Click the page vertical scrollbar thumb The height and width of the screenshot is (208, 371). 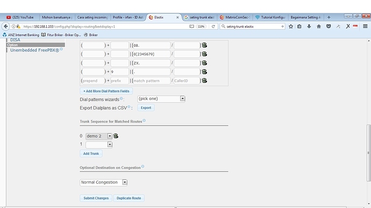coord(368,153)
